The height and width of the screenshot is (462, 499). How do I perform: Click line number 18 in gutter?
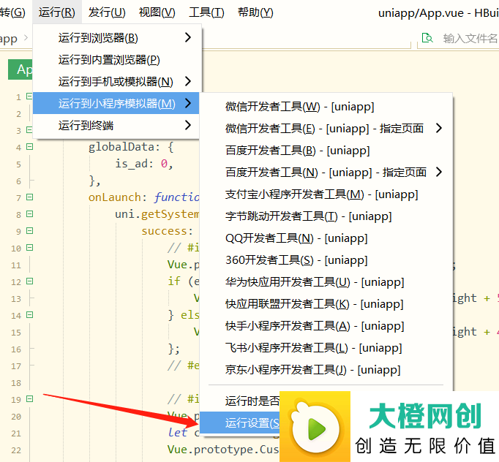pyautogui.click(x=16, y=383)
